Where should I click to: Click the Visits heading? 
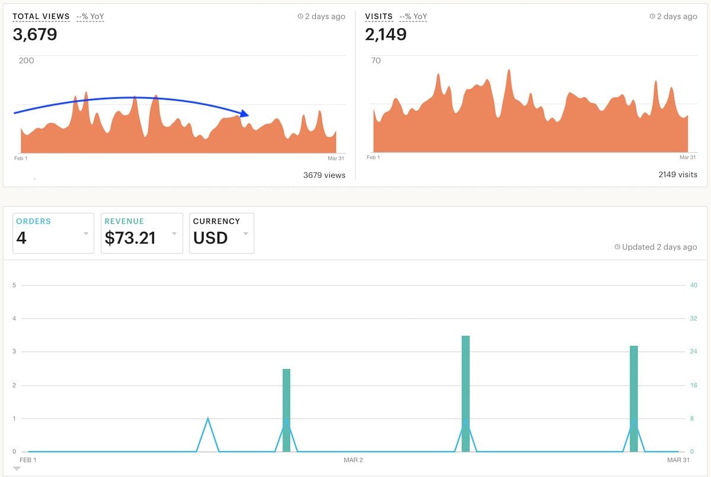379,17
